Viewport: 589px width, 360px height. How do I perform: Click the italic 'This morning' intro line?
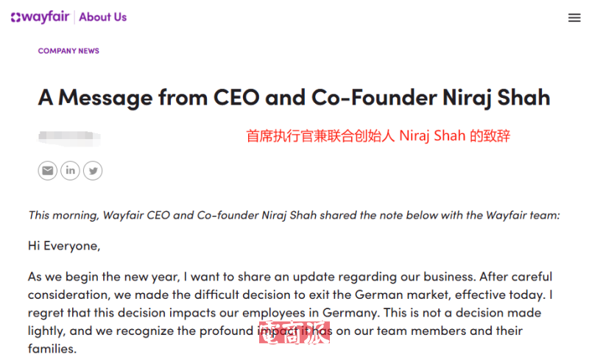pos(294,216)
